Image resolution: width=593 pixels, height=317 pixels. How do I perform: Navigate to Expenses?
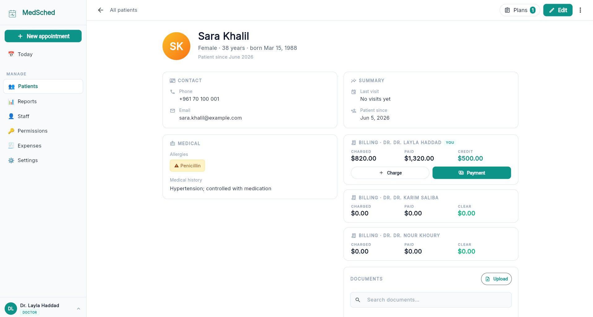coord(43,146)
